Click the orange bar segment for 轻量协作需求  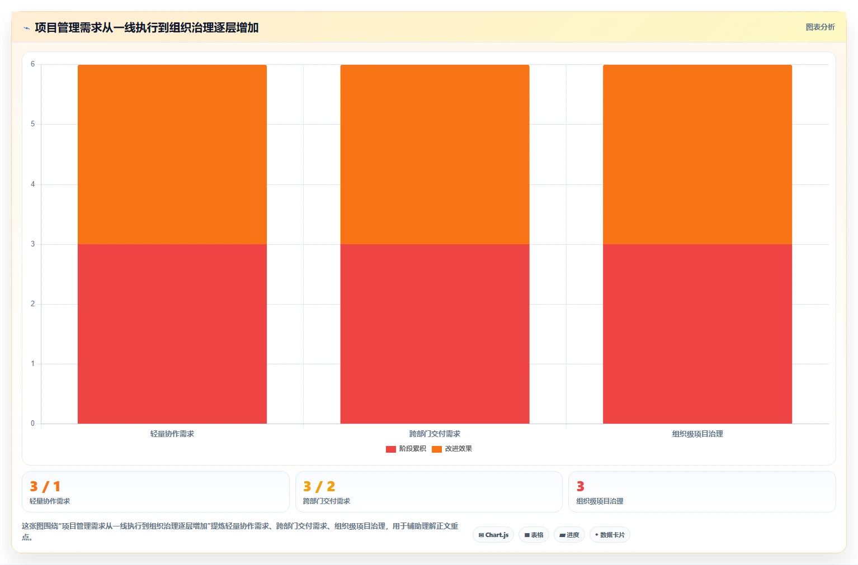pyautogui.click(x=172, y=154)
